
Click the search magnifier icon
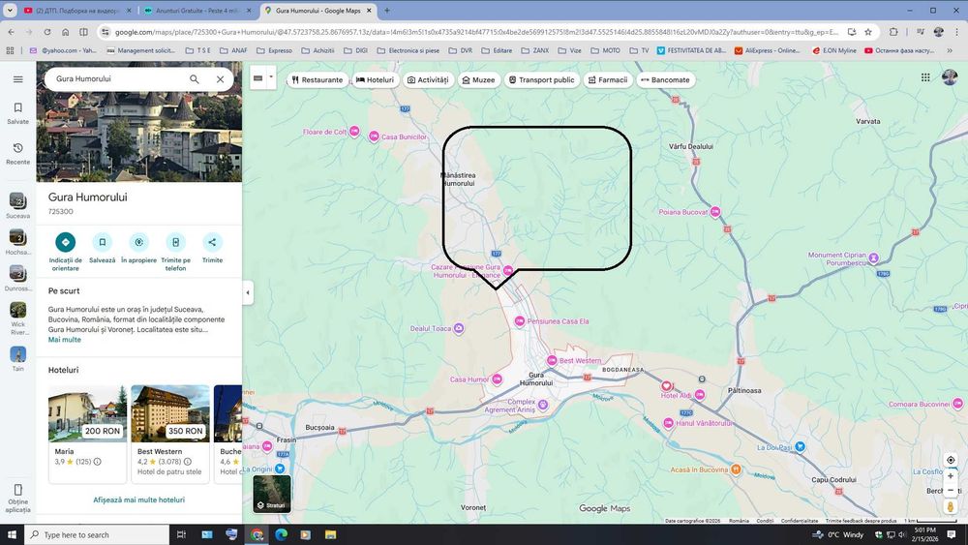pyautogui.click(x=195, y=79)
